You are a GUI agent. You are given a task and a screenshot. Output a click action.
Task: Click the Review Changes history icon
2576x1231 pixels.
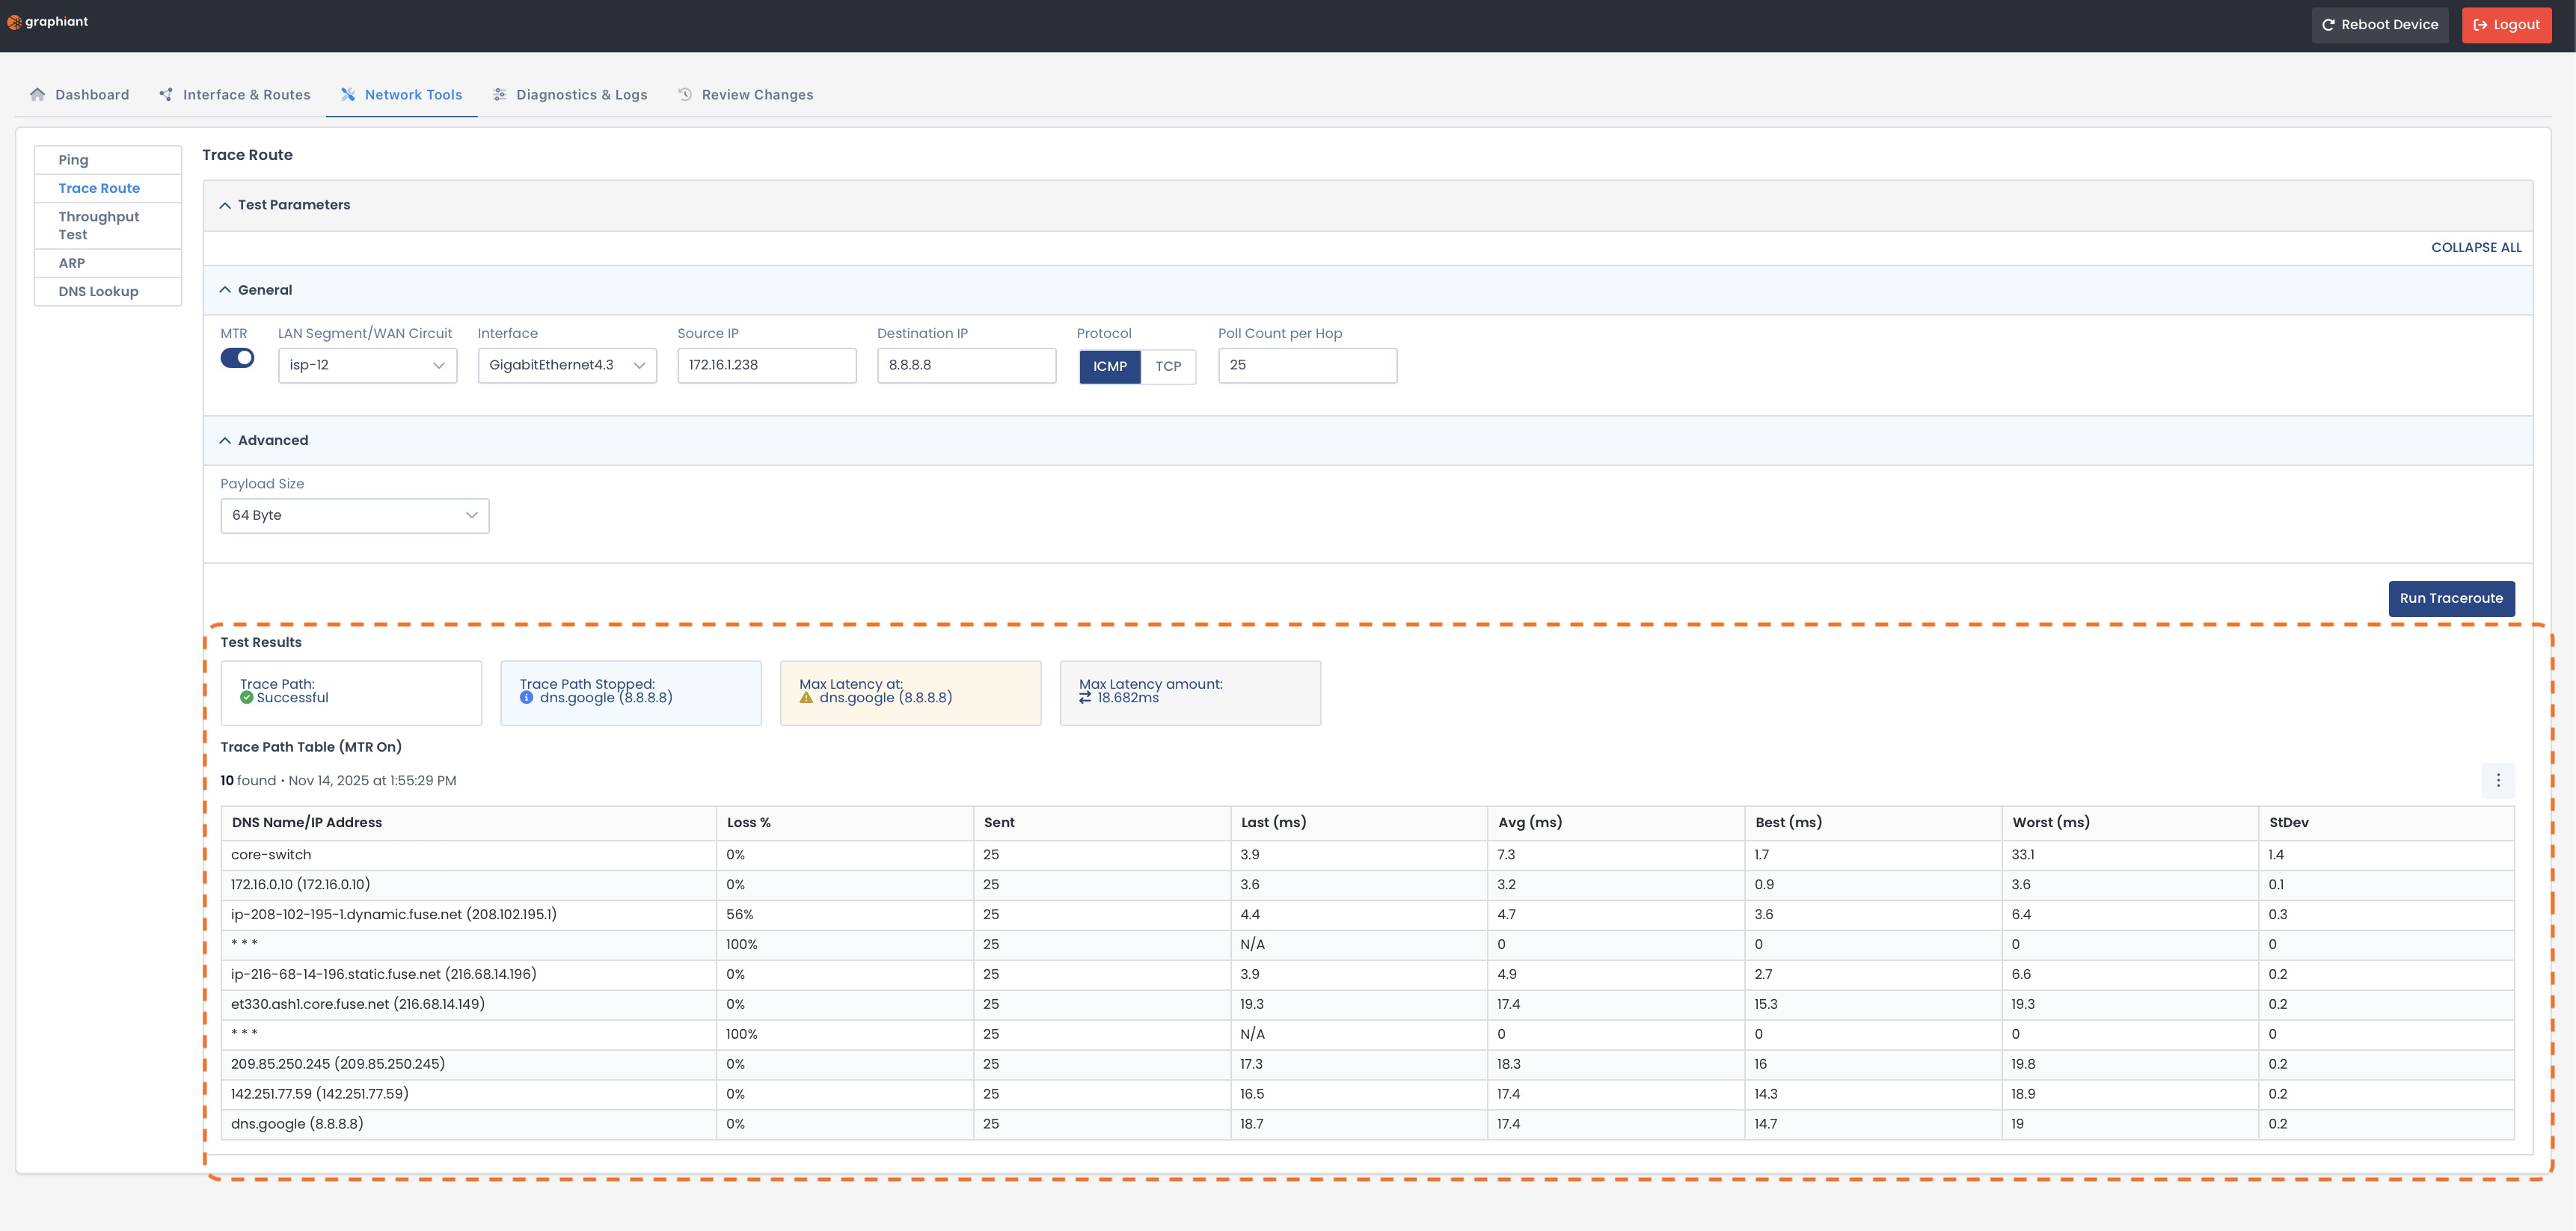coord(685,94)
